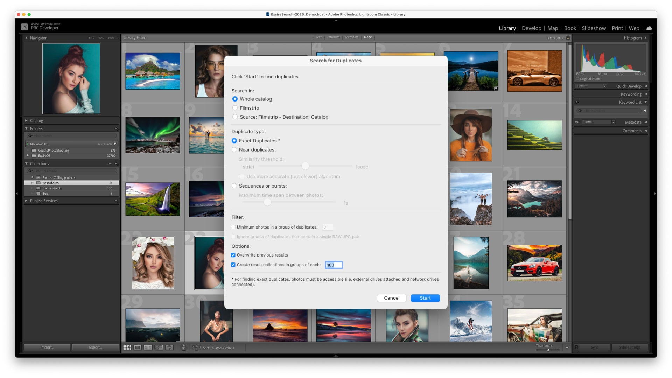
Task: Switch to the Develop module
Action: [531, 28]
